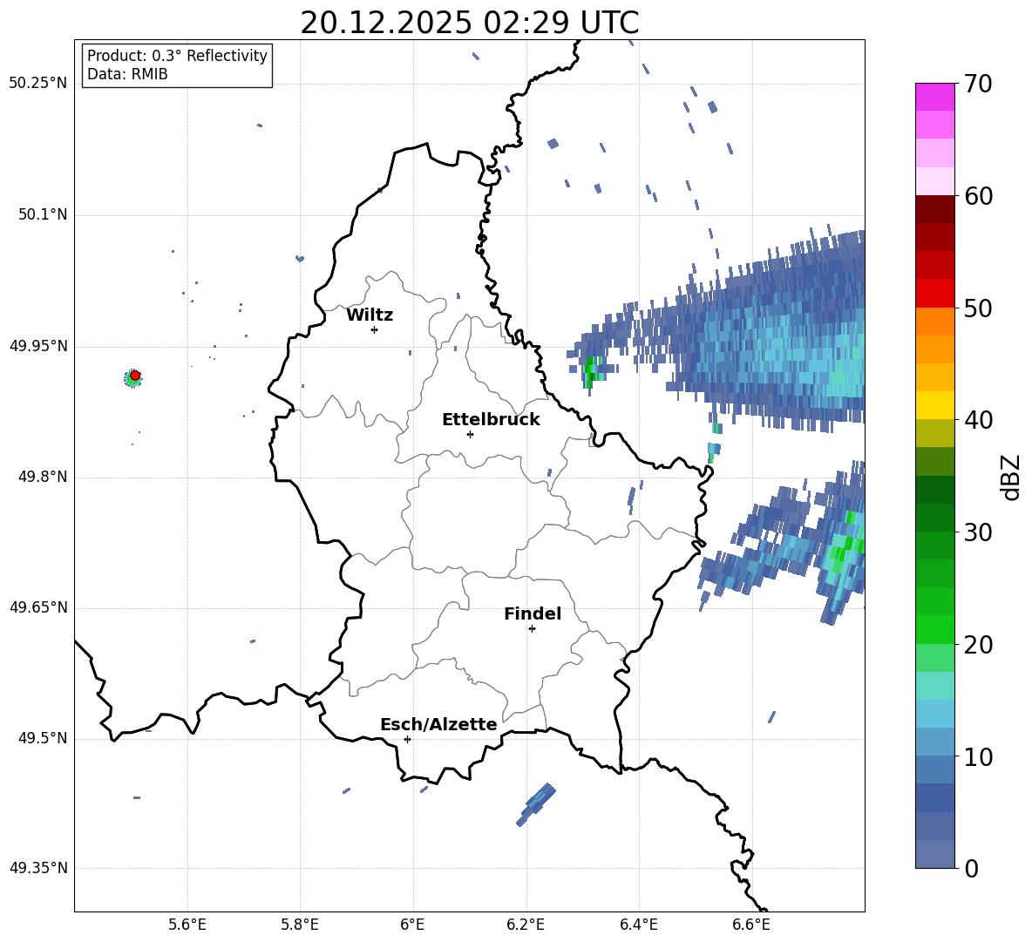This screenshot has height=942, width=1032.
Task: Click the Wiltz station cross marker
Action: (x=375, y=329)
